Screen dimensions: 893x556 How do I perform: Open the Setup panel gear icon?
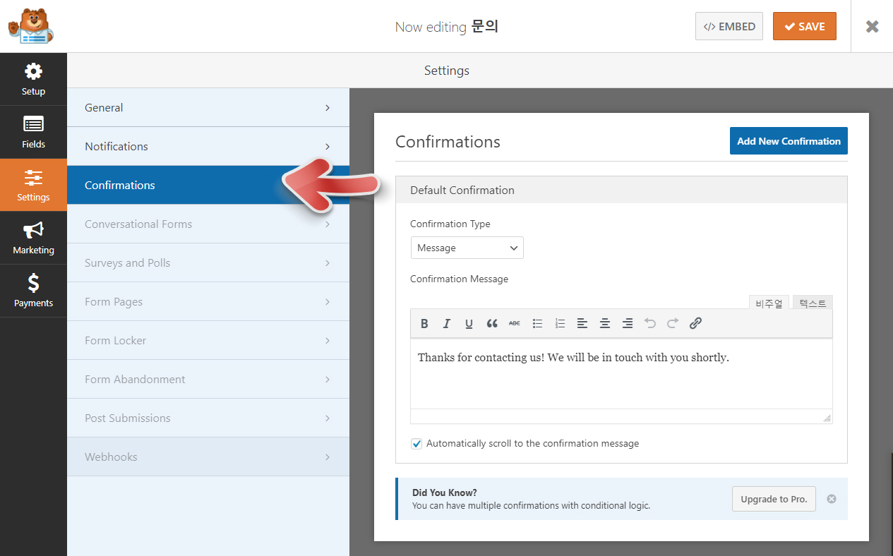(x=33, y=72)
